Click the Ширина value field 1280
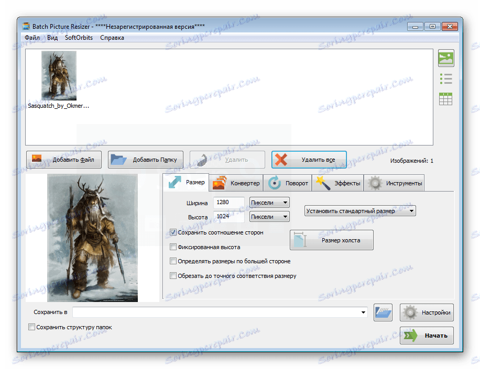Screen dimensions: 480x369 [x=228, y=203]
